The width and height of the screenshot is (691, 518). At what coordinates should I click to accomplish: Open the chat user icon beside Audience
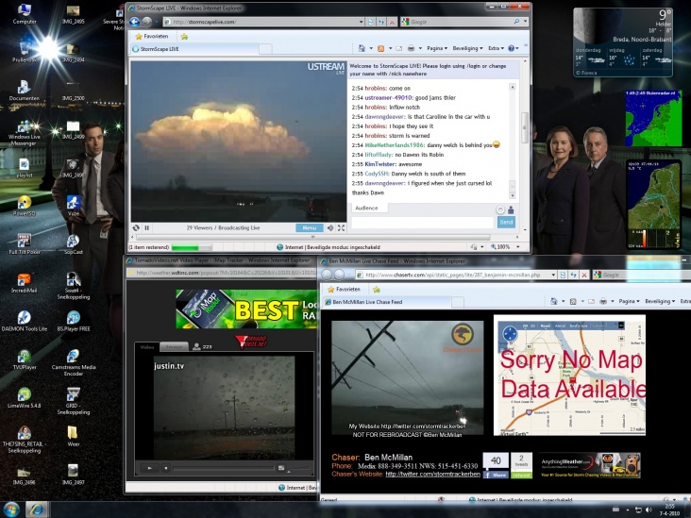click(511, 210)
